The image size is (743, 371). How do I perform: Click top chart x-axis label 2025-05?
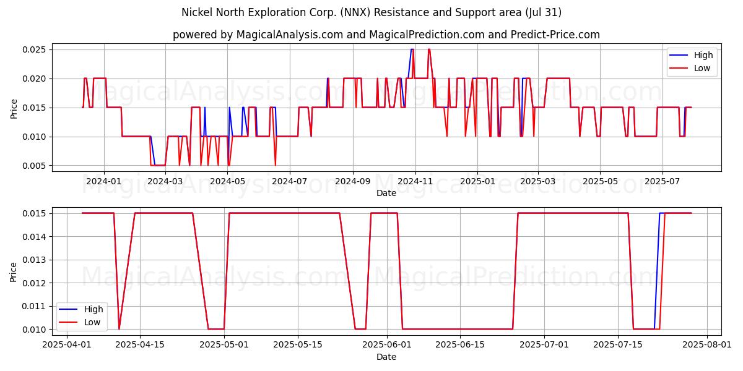[x=599, y=181]
